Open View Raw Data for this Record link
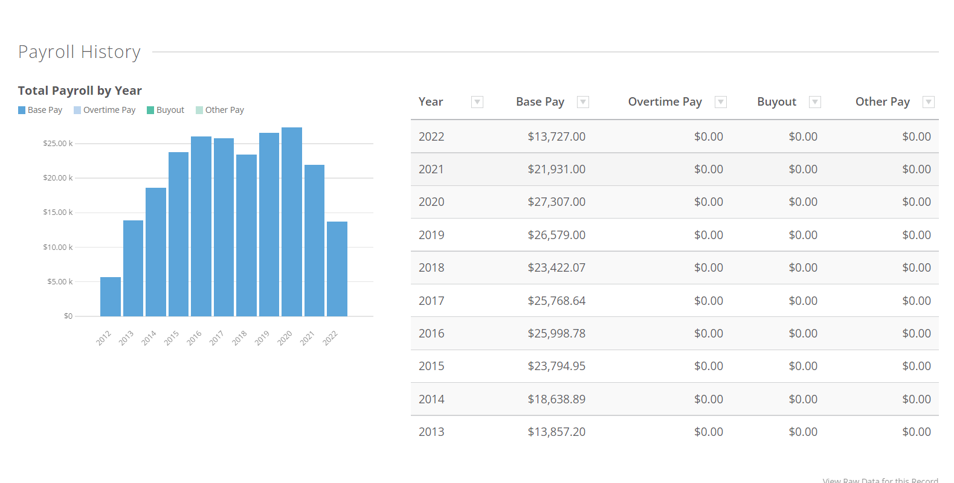954x483 pixels. coord(880,480)
